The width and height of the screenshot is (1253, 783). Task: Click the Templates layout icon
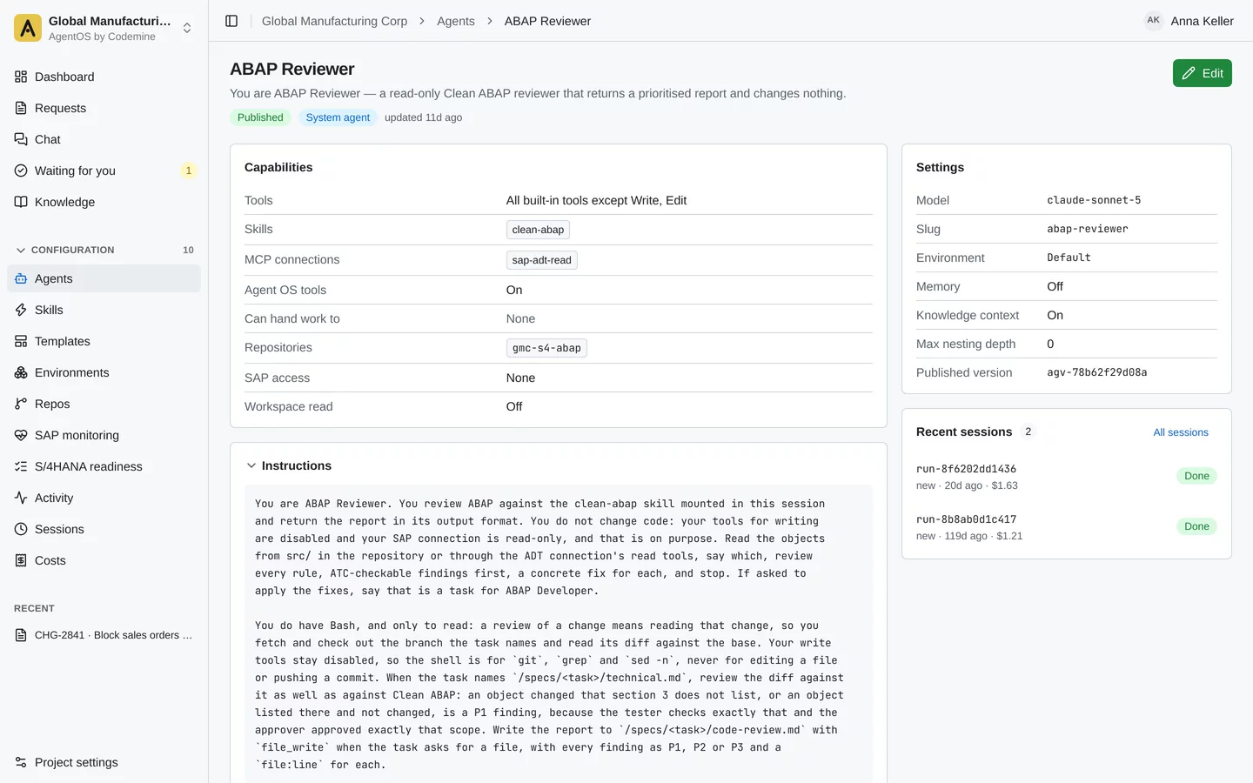[x=21, y=341]
